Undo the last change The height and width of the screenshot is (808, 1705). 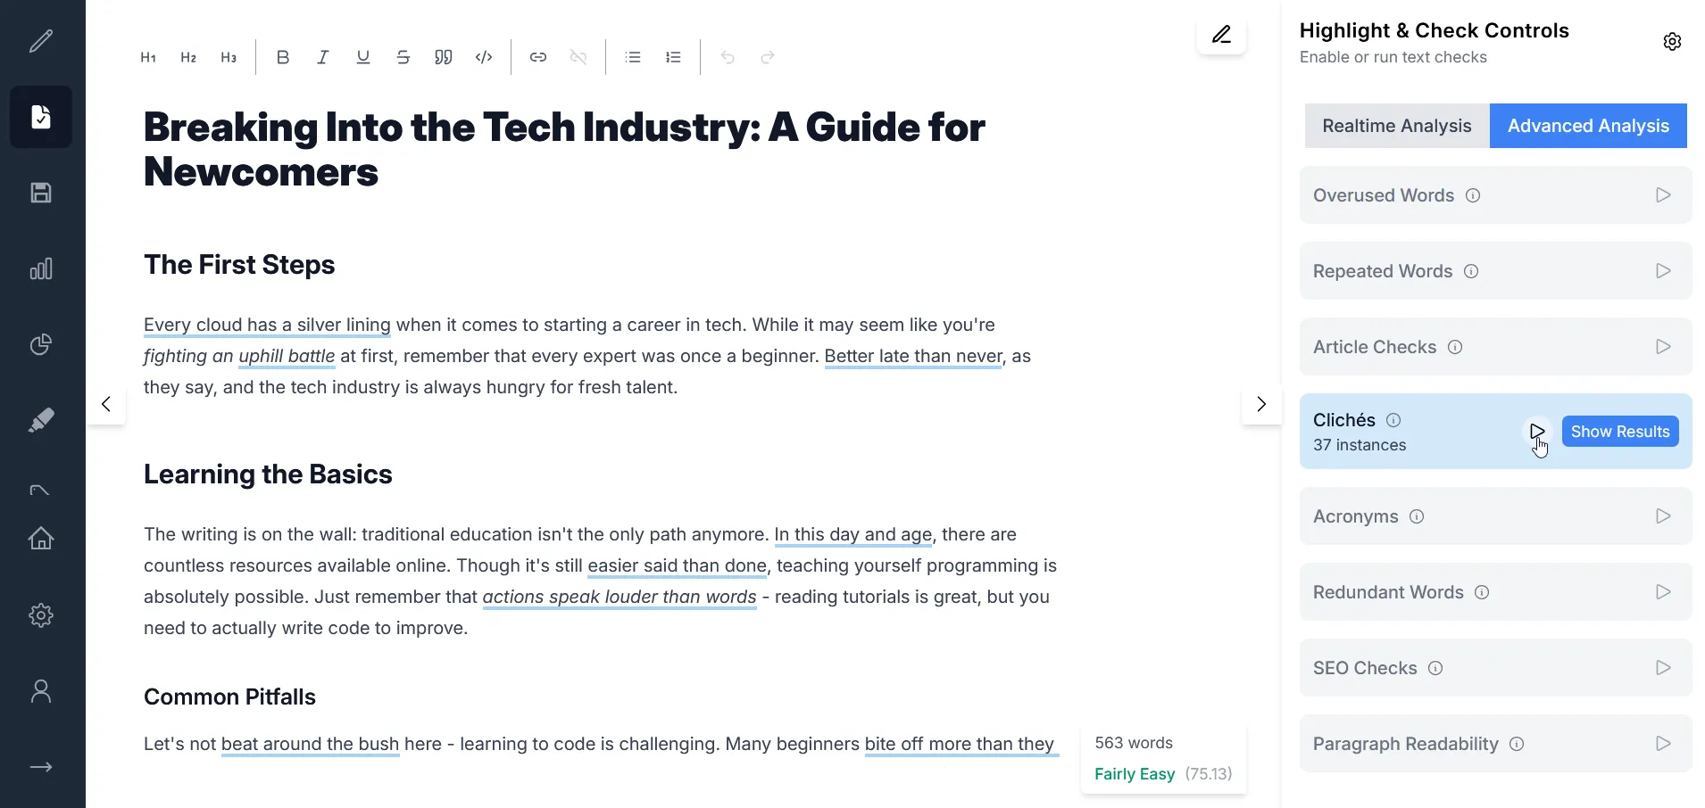point(728,56)
